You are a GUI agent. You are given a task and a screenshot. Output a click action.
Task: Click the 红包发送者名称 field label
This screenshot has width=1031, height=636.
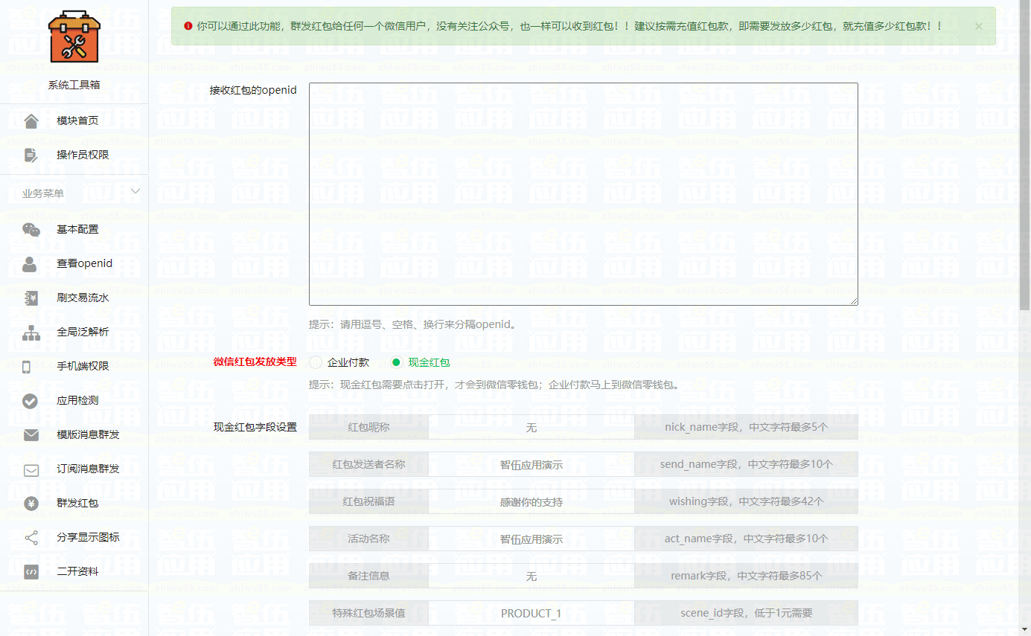(368, 464)
